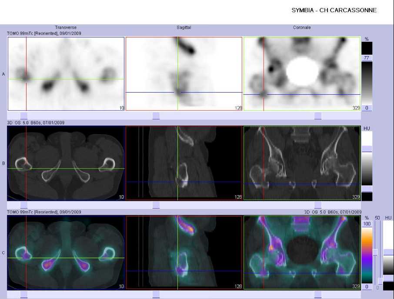The image size is (394, 299).
Task: Click slice slider thumb under row B coronal
Action: [x=318, y=205]
